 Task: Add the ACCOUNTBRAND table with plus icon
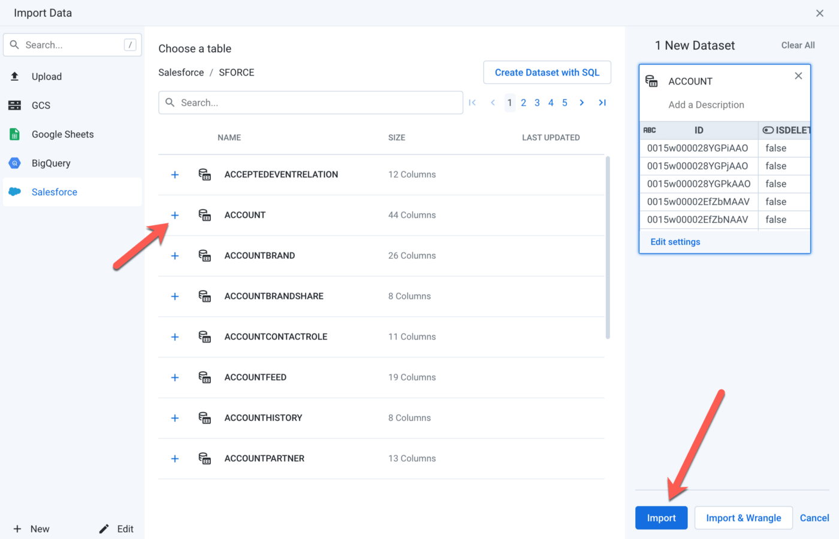[x=175, y=256]
